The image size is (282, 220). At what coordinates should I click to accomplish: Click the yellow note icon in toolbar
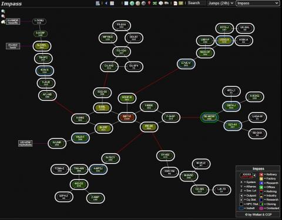[x=181, y=3]
